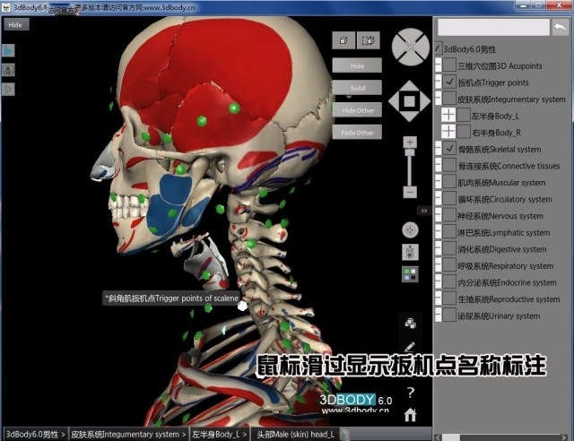This screenshot has width=574, height=441.
Task: Click the search input field in panel
Action: point(493,27)
